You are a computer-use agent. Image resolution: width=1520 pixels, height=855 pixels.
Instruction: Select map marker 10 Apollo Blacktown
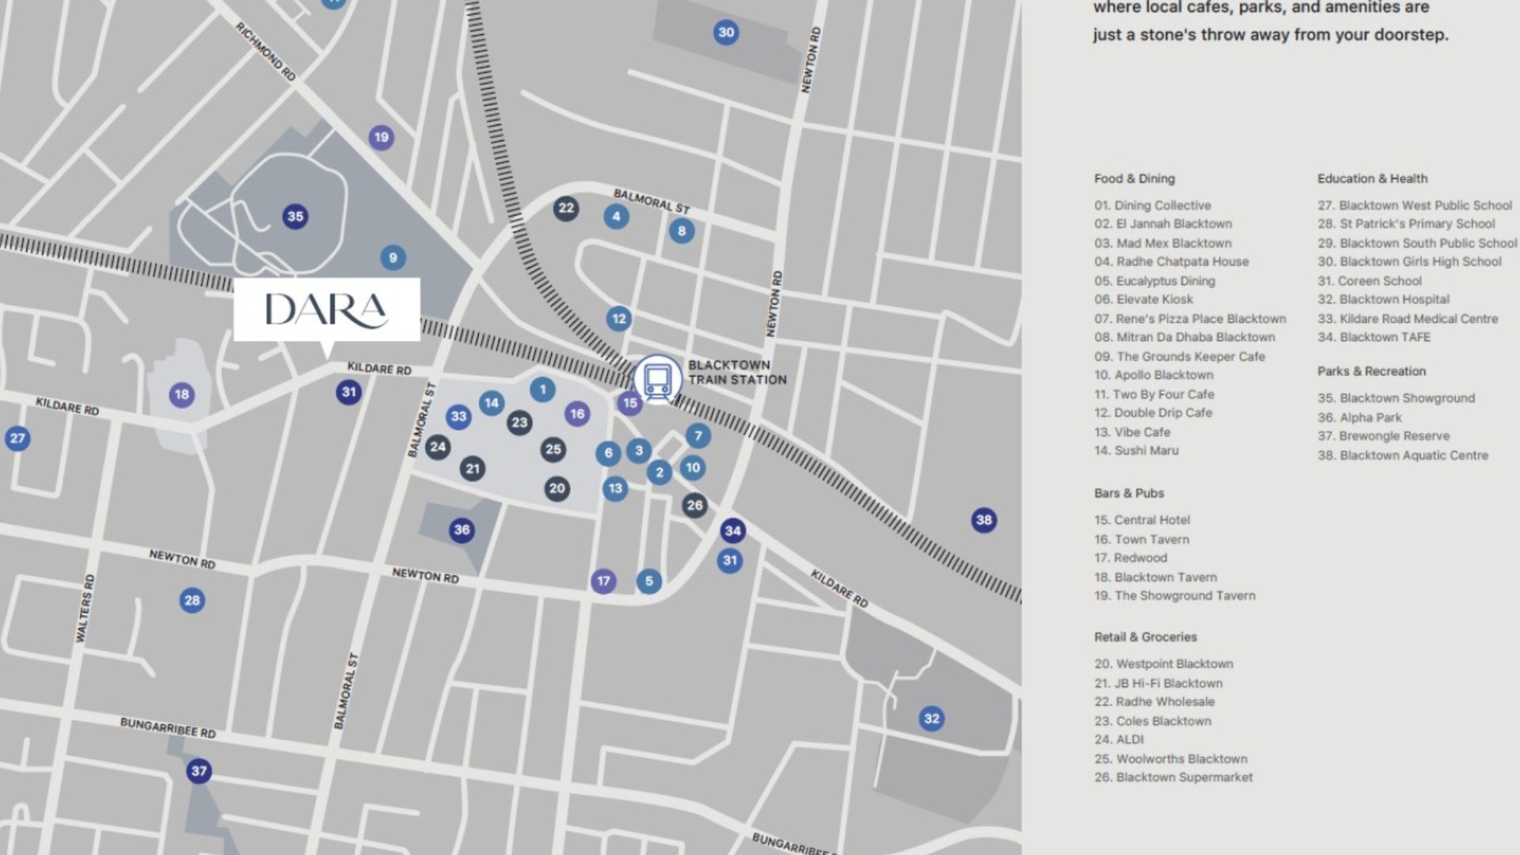pyautogui.click(x=693, y=467)
